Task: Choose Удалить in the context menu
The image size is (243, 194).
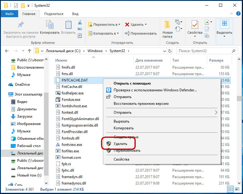Action: coord(120,144)
